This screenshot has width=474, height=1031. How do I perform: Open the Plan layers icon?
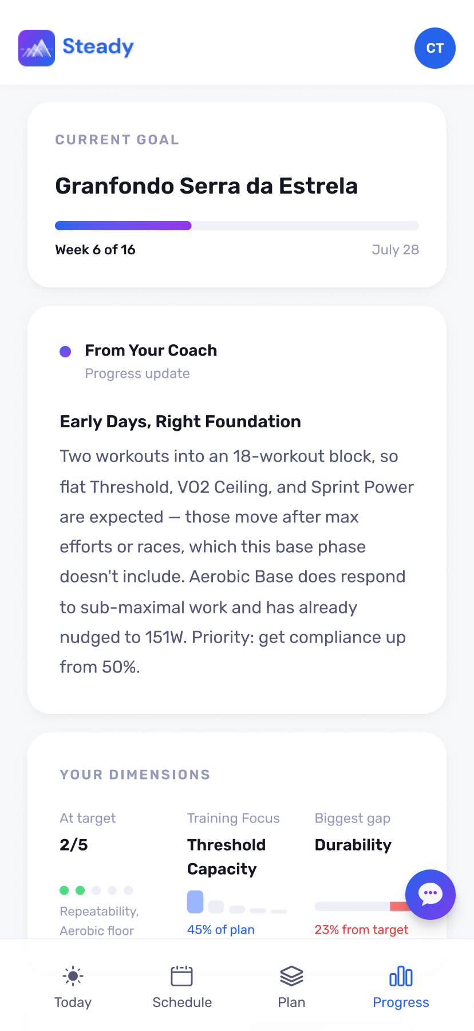[291, 976]
